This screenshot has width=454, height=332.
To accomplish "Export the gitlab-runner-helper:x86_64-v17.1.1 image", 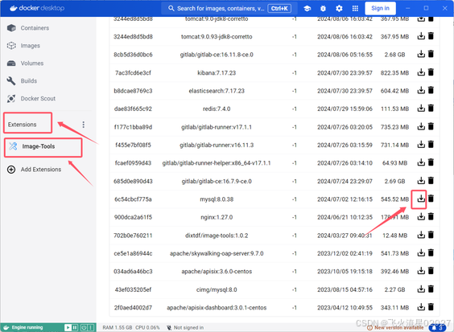I will [x=421, y=162].
